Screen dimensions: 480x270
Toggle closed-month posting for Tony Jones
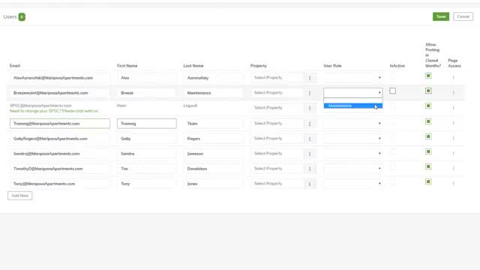point(428,181)
